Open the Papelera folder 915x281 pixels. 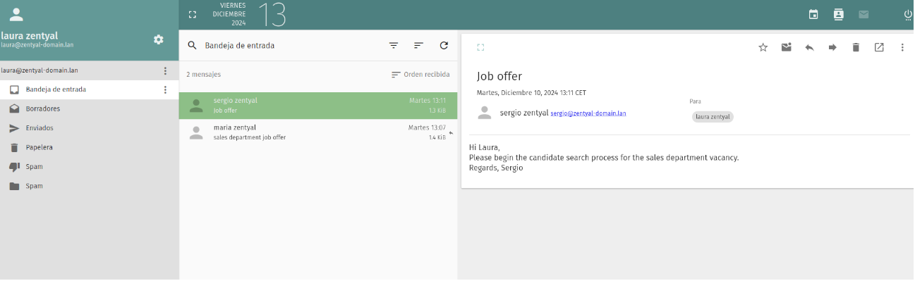(89, 148)
